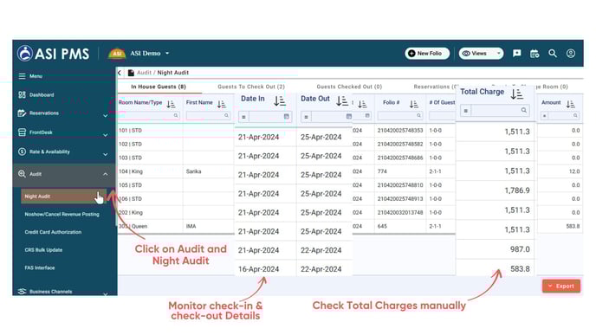
Task: Open CRS Bulk Update
Action: point(43,250)
